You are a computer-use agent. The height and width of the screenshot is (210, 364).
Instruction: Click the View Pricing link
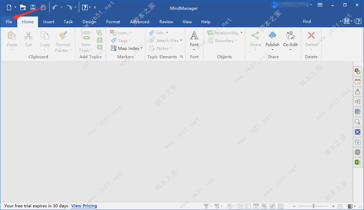tap(84, 206)
